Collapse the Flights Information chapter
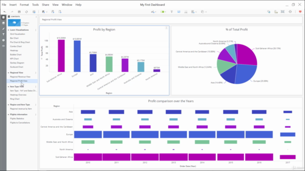This screenshot has height=171, width=305. coord(9,114)
